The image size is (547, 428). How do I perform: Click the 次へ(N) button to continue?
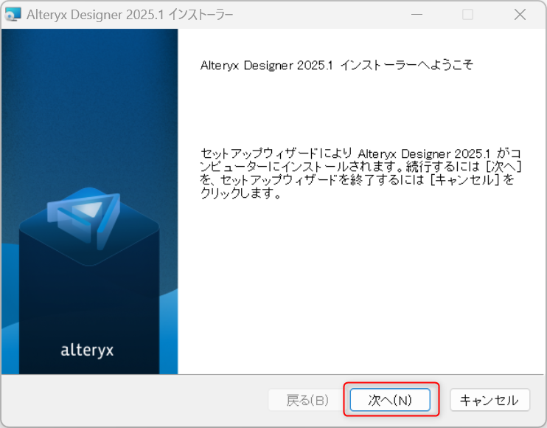point(390,400)
